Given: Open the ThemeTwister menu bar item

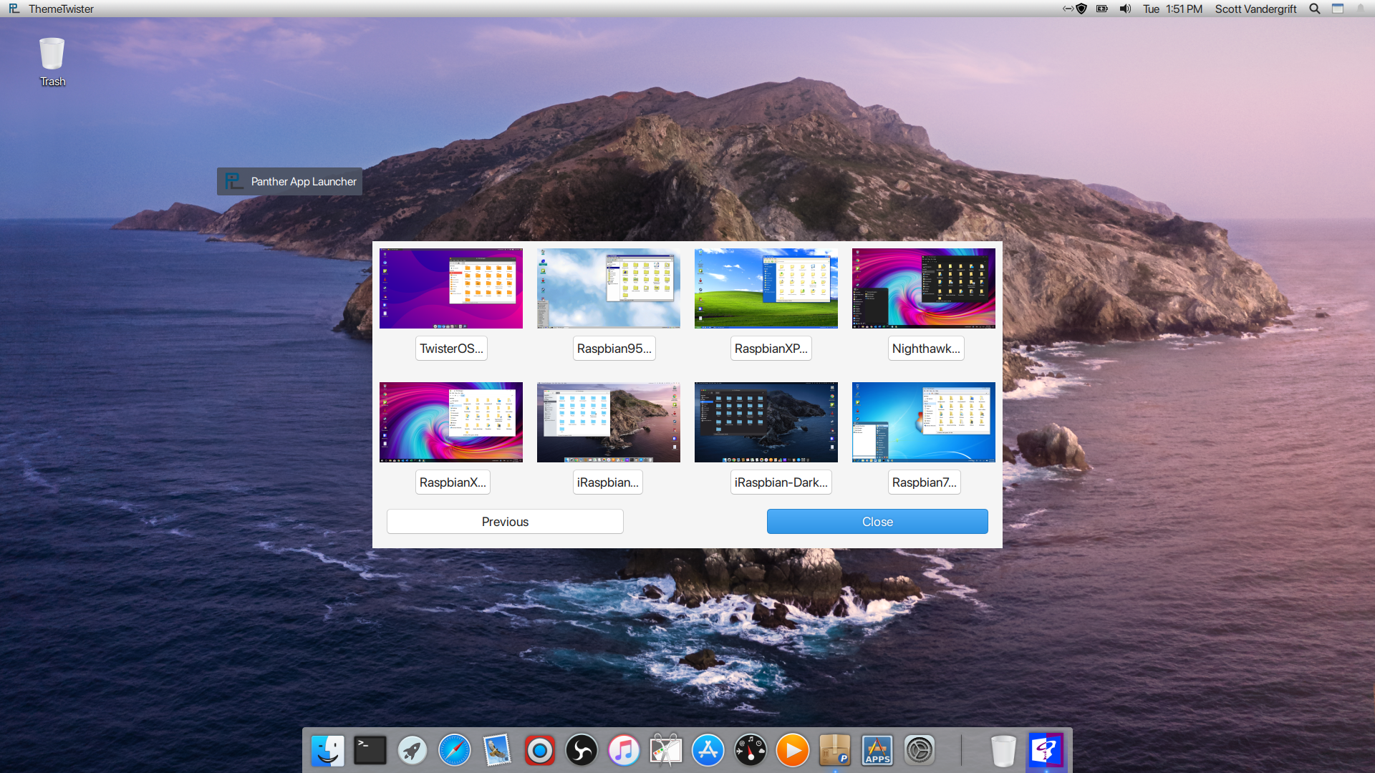Looking at the screenshot, I should click(61, 9).
